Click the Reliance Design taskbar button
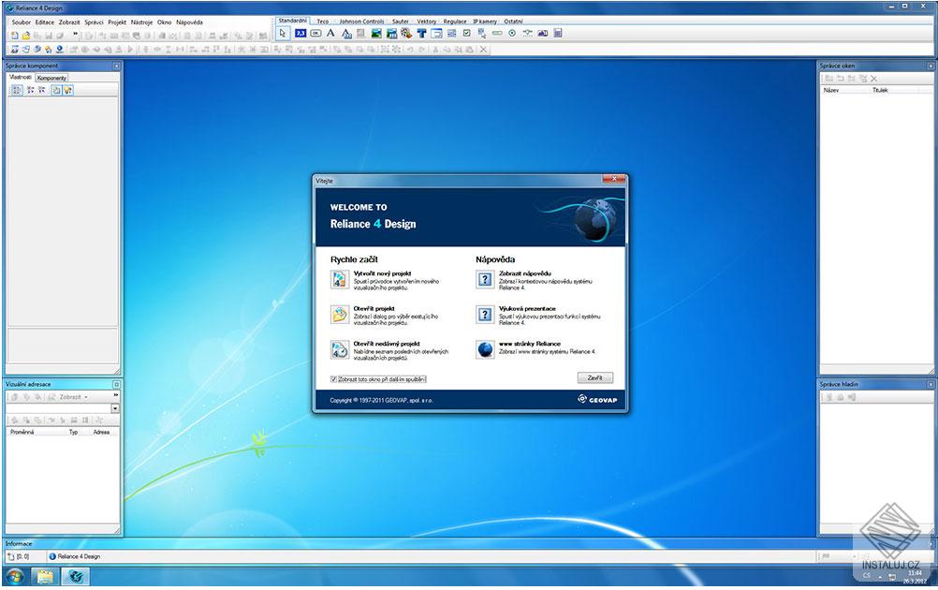 76,576
